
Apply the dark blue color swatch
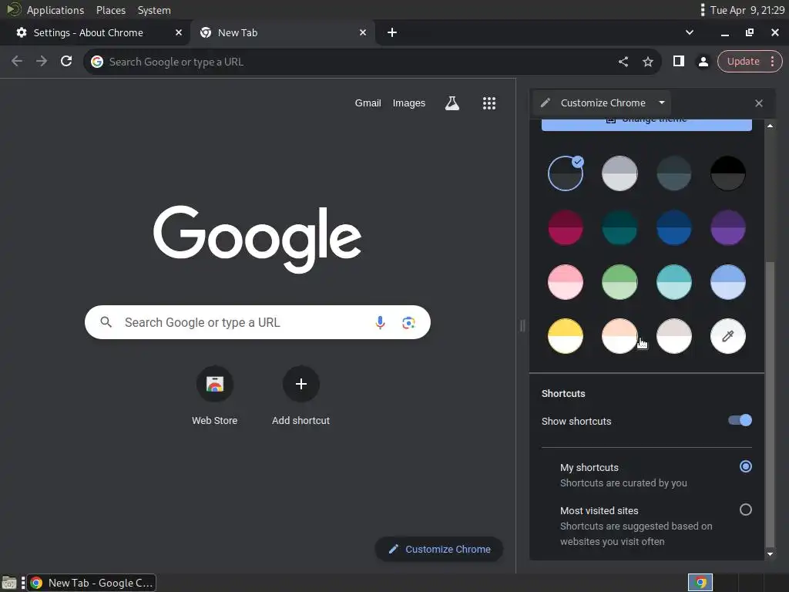coord(673,227)
